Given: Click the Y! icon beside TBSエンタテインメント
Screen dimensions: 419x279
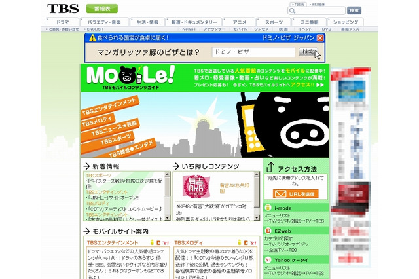Looking at the screenshot, I should coord(166,243).
